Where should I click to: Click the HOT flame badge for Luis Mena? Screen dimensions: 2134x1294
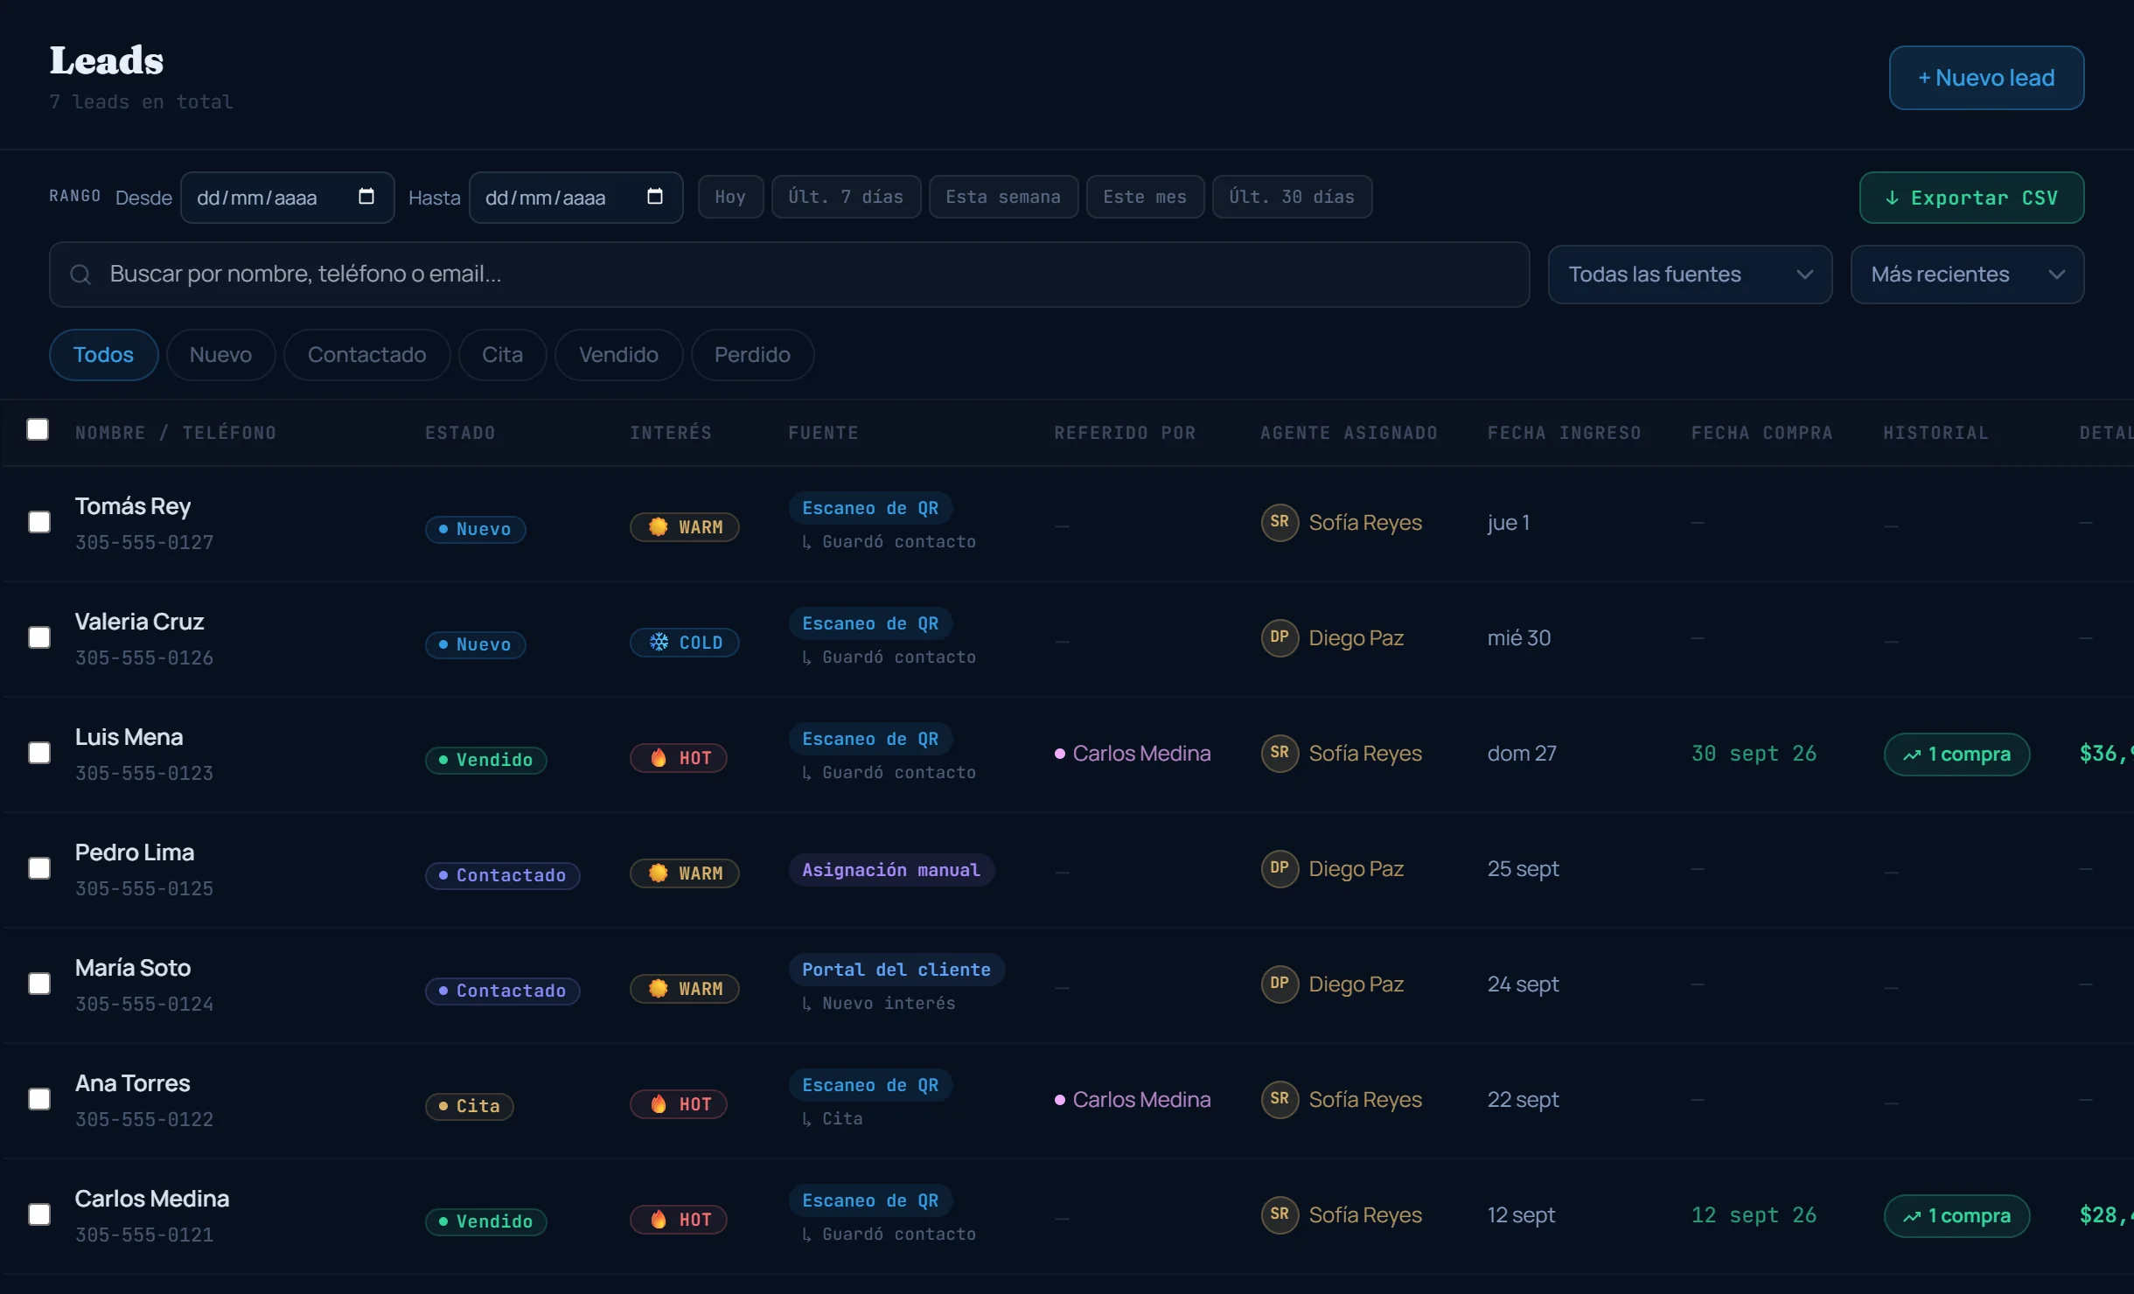[679, 758]
